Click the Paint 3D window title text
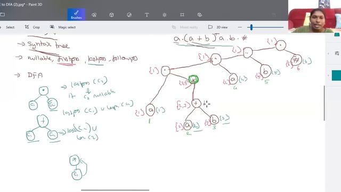 (x=21, y=4)
